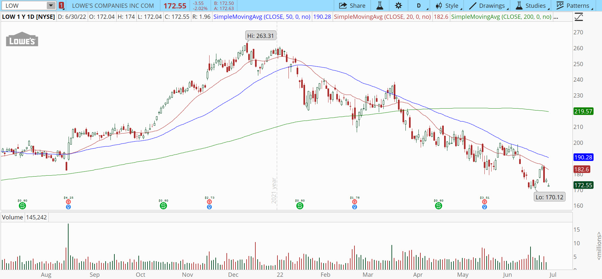Click the red earnings phone icon under $1.78
The image size is (602, 279).
(354, 202)
